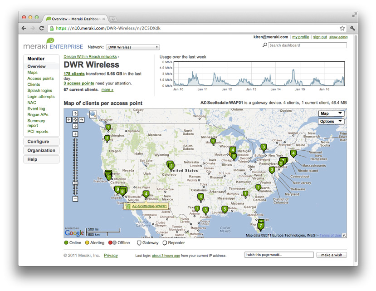Click the map zoom slider handle

75,183
